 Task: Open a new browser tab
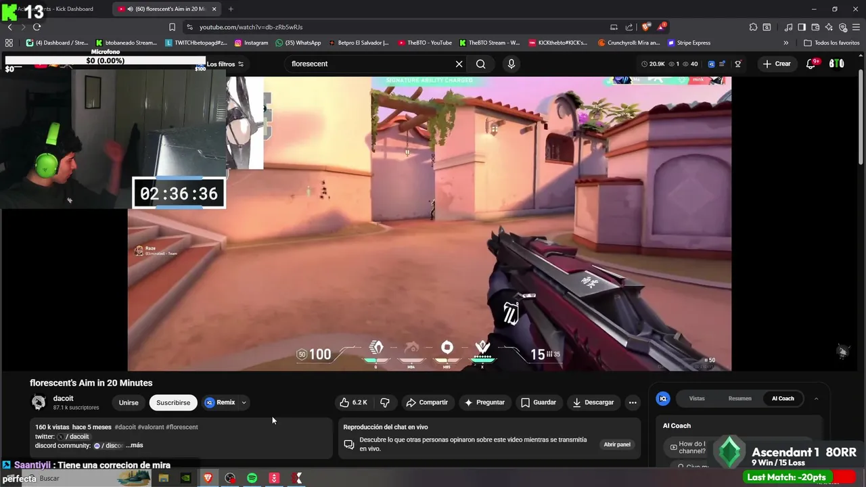pyautogui.click(x=231, y=9)
